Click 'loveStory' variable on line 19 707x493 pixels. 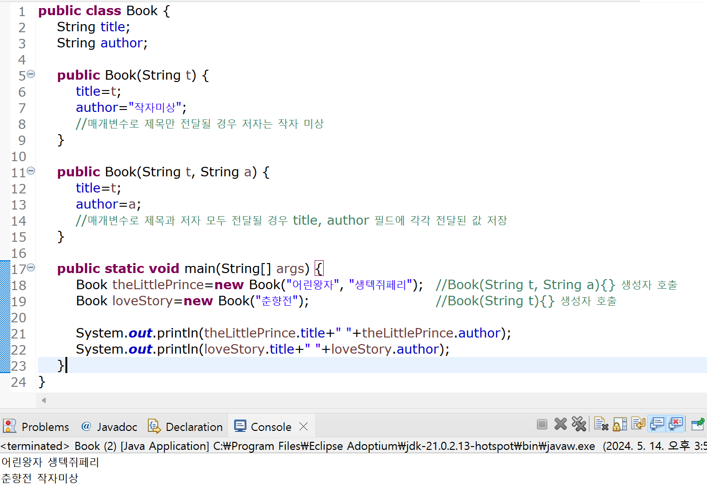[x=143, y=301]
